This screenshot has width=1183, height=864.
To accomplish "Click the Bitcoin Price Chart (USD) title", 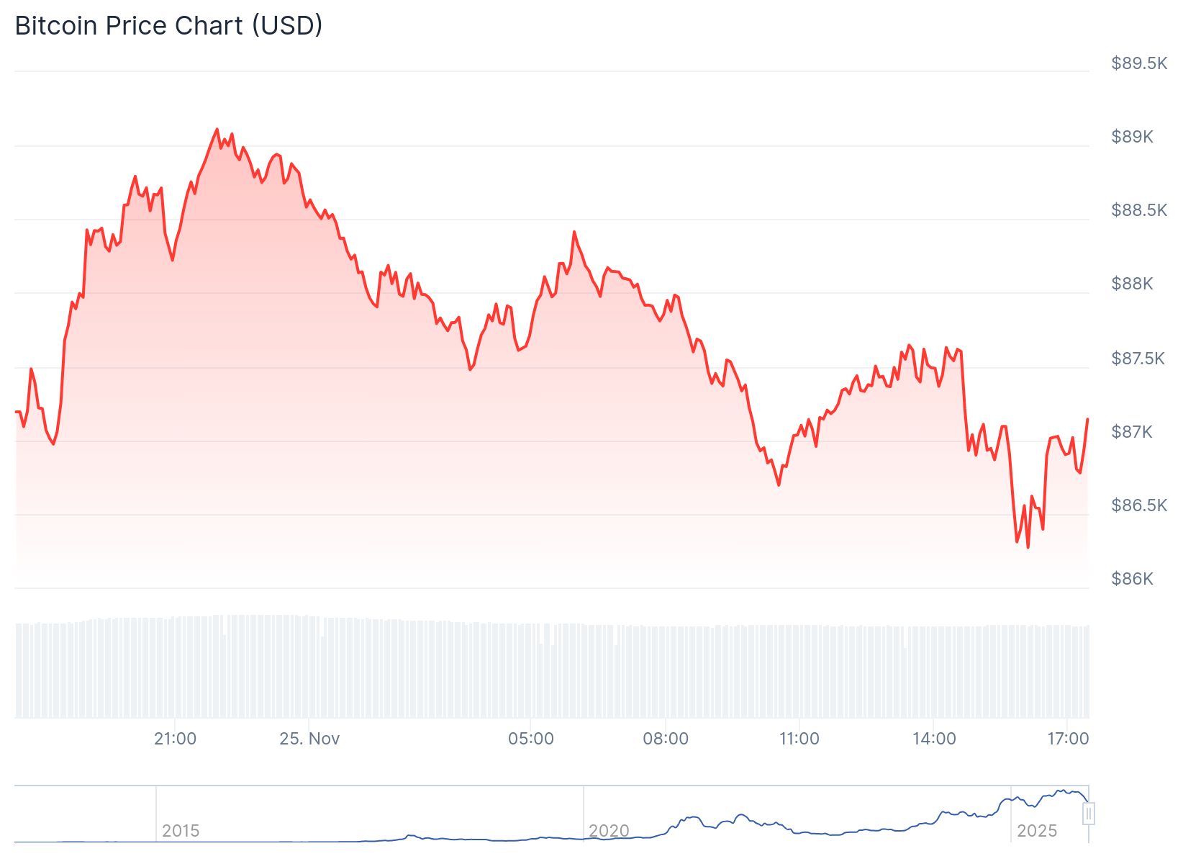I will point(168,26).
